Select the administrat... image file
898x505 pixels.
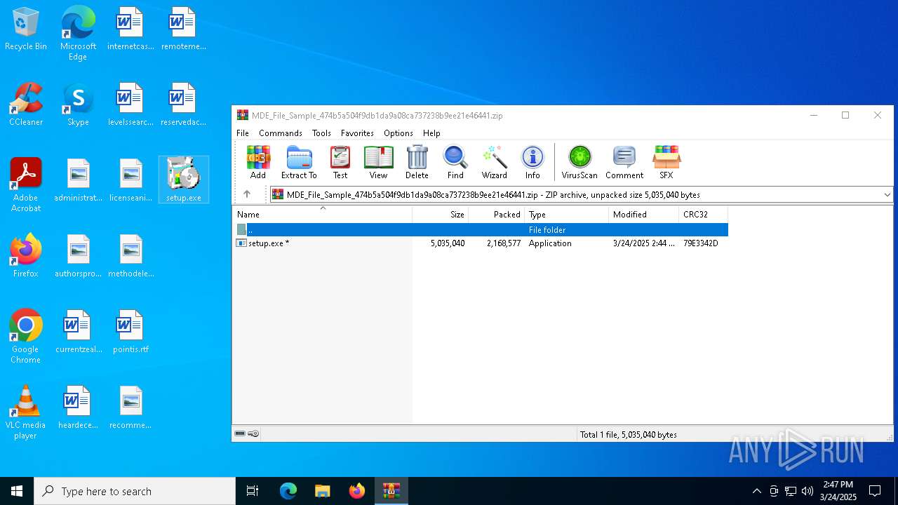(78, 181)
